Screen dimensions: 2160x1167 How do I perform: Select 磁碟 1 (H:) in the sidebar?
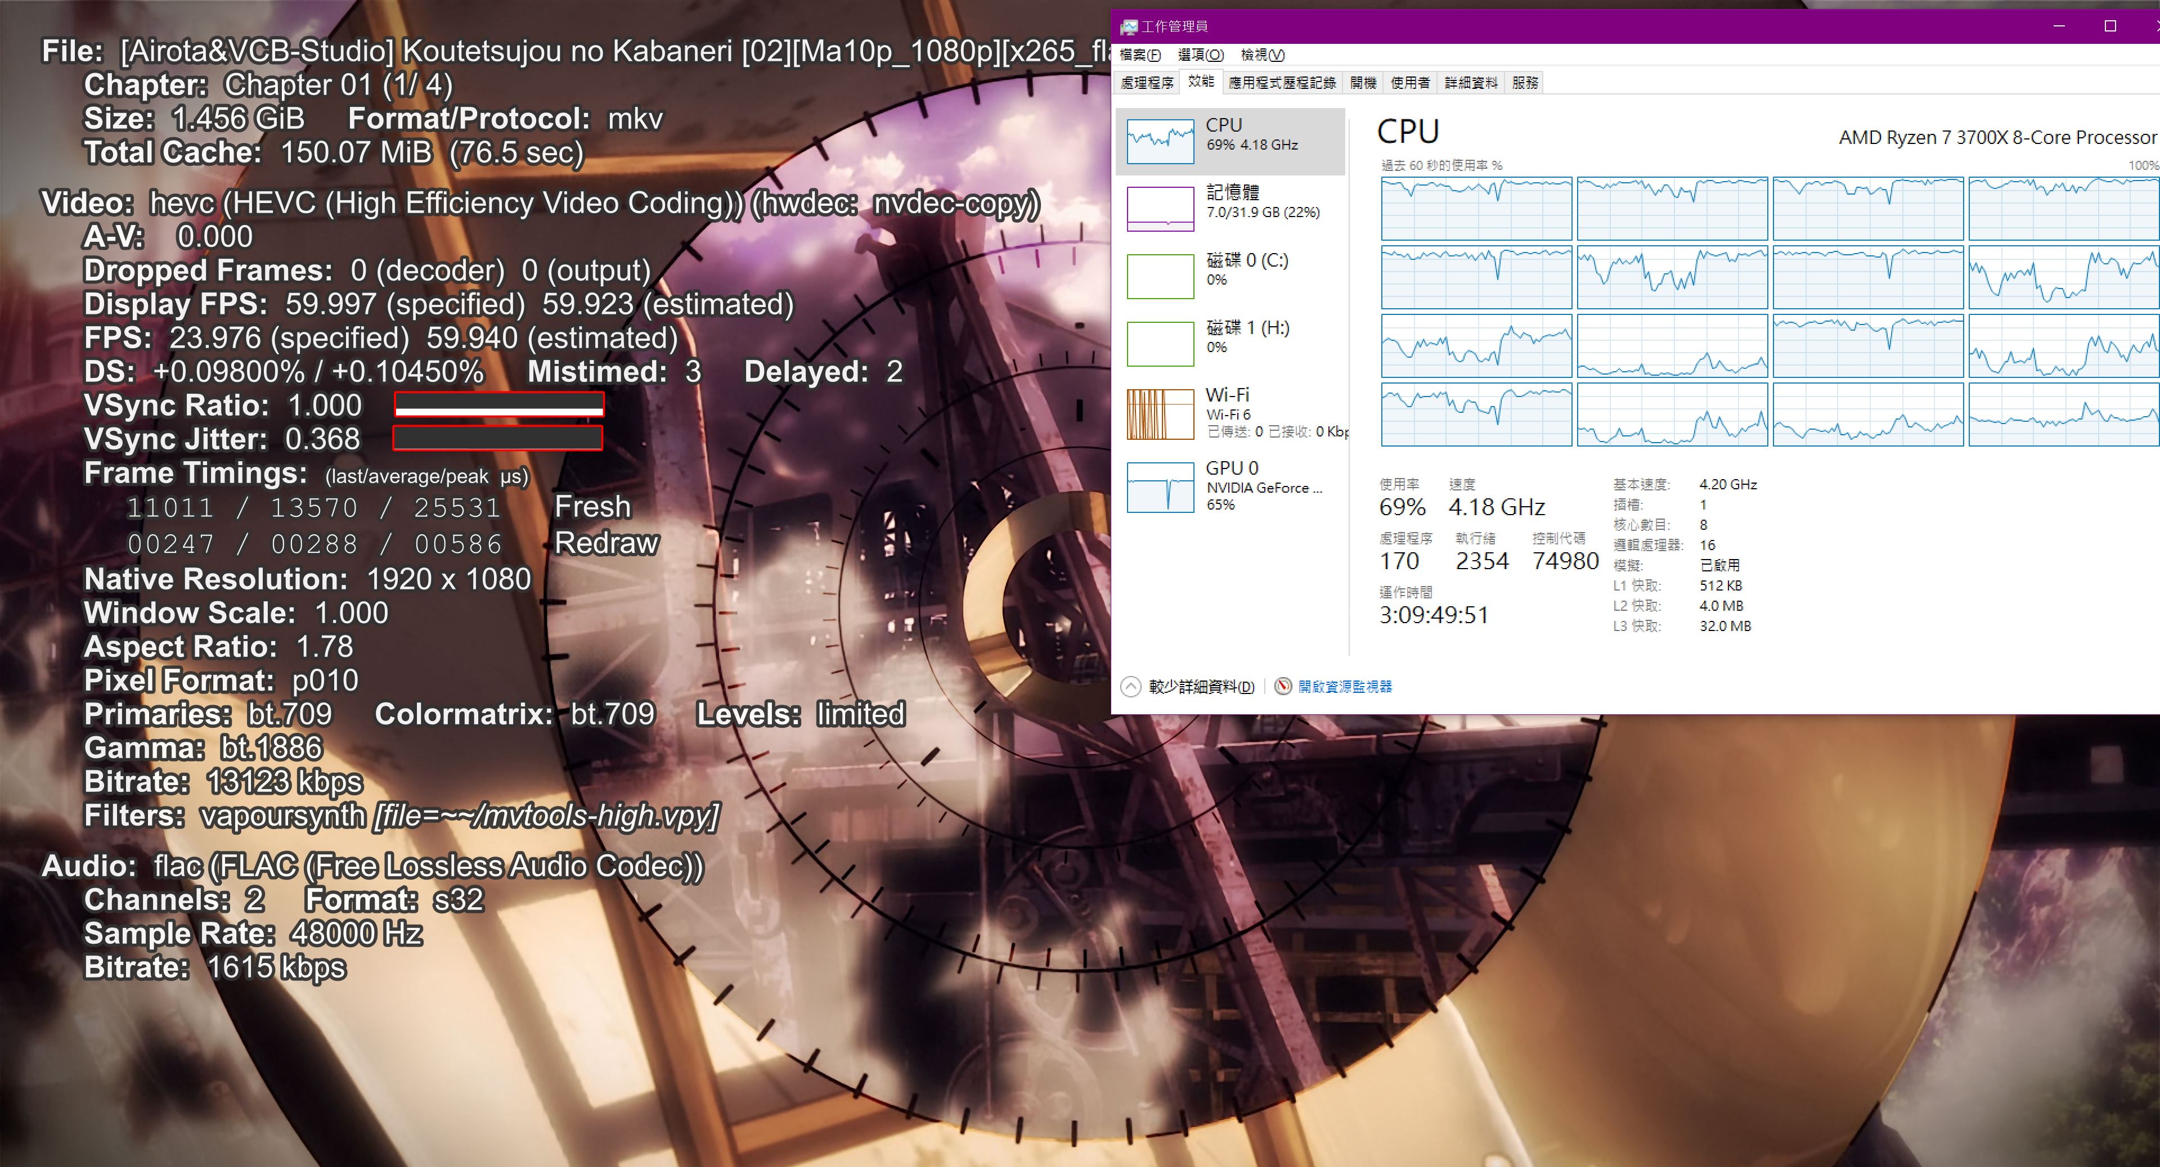coord(1230,344)
